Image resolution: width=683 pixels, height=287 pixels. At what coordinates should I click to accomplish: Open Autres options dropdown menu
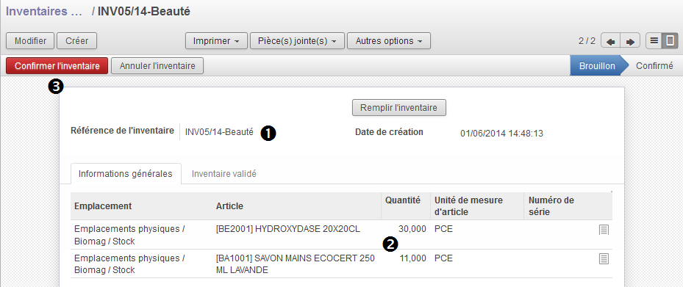pos(389,41)
